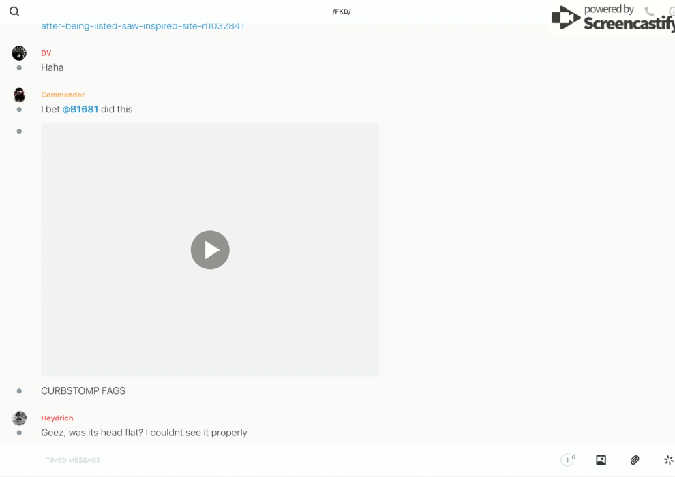Click the Heydrich username label
The image size is (675, 477).
pos(57,418)
